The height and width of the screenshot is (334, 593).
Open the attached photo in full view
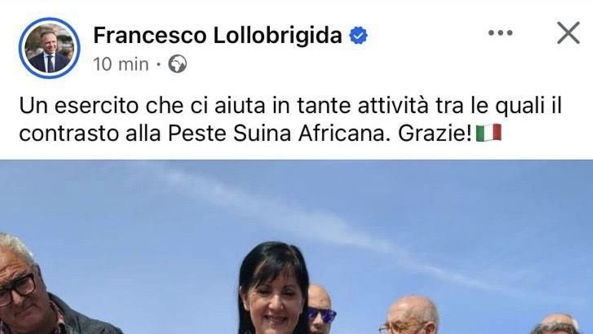[x=296, y=247]
